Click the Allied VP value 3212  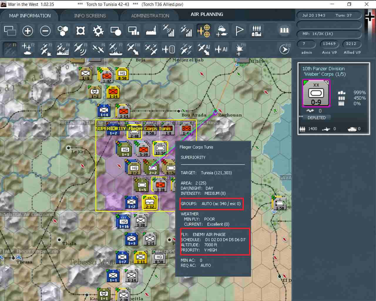point(351,44)
